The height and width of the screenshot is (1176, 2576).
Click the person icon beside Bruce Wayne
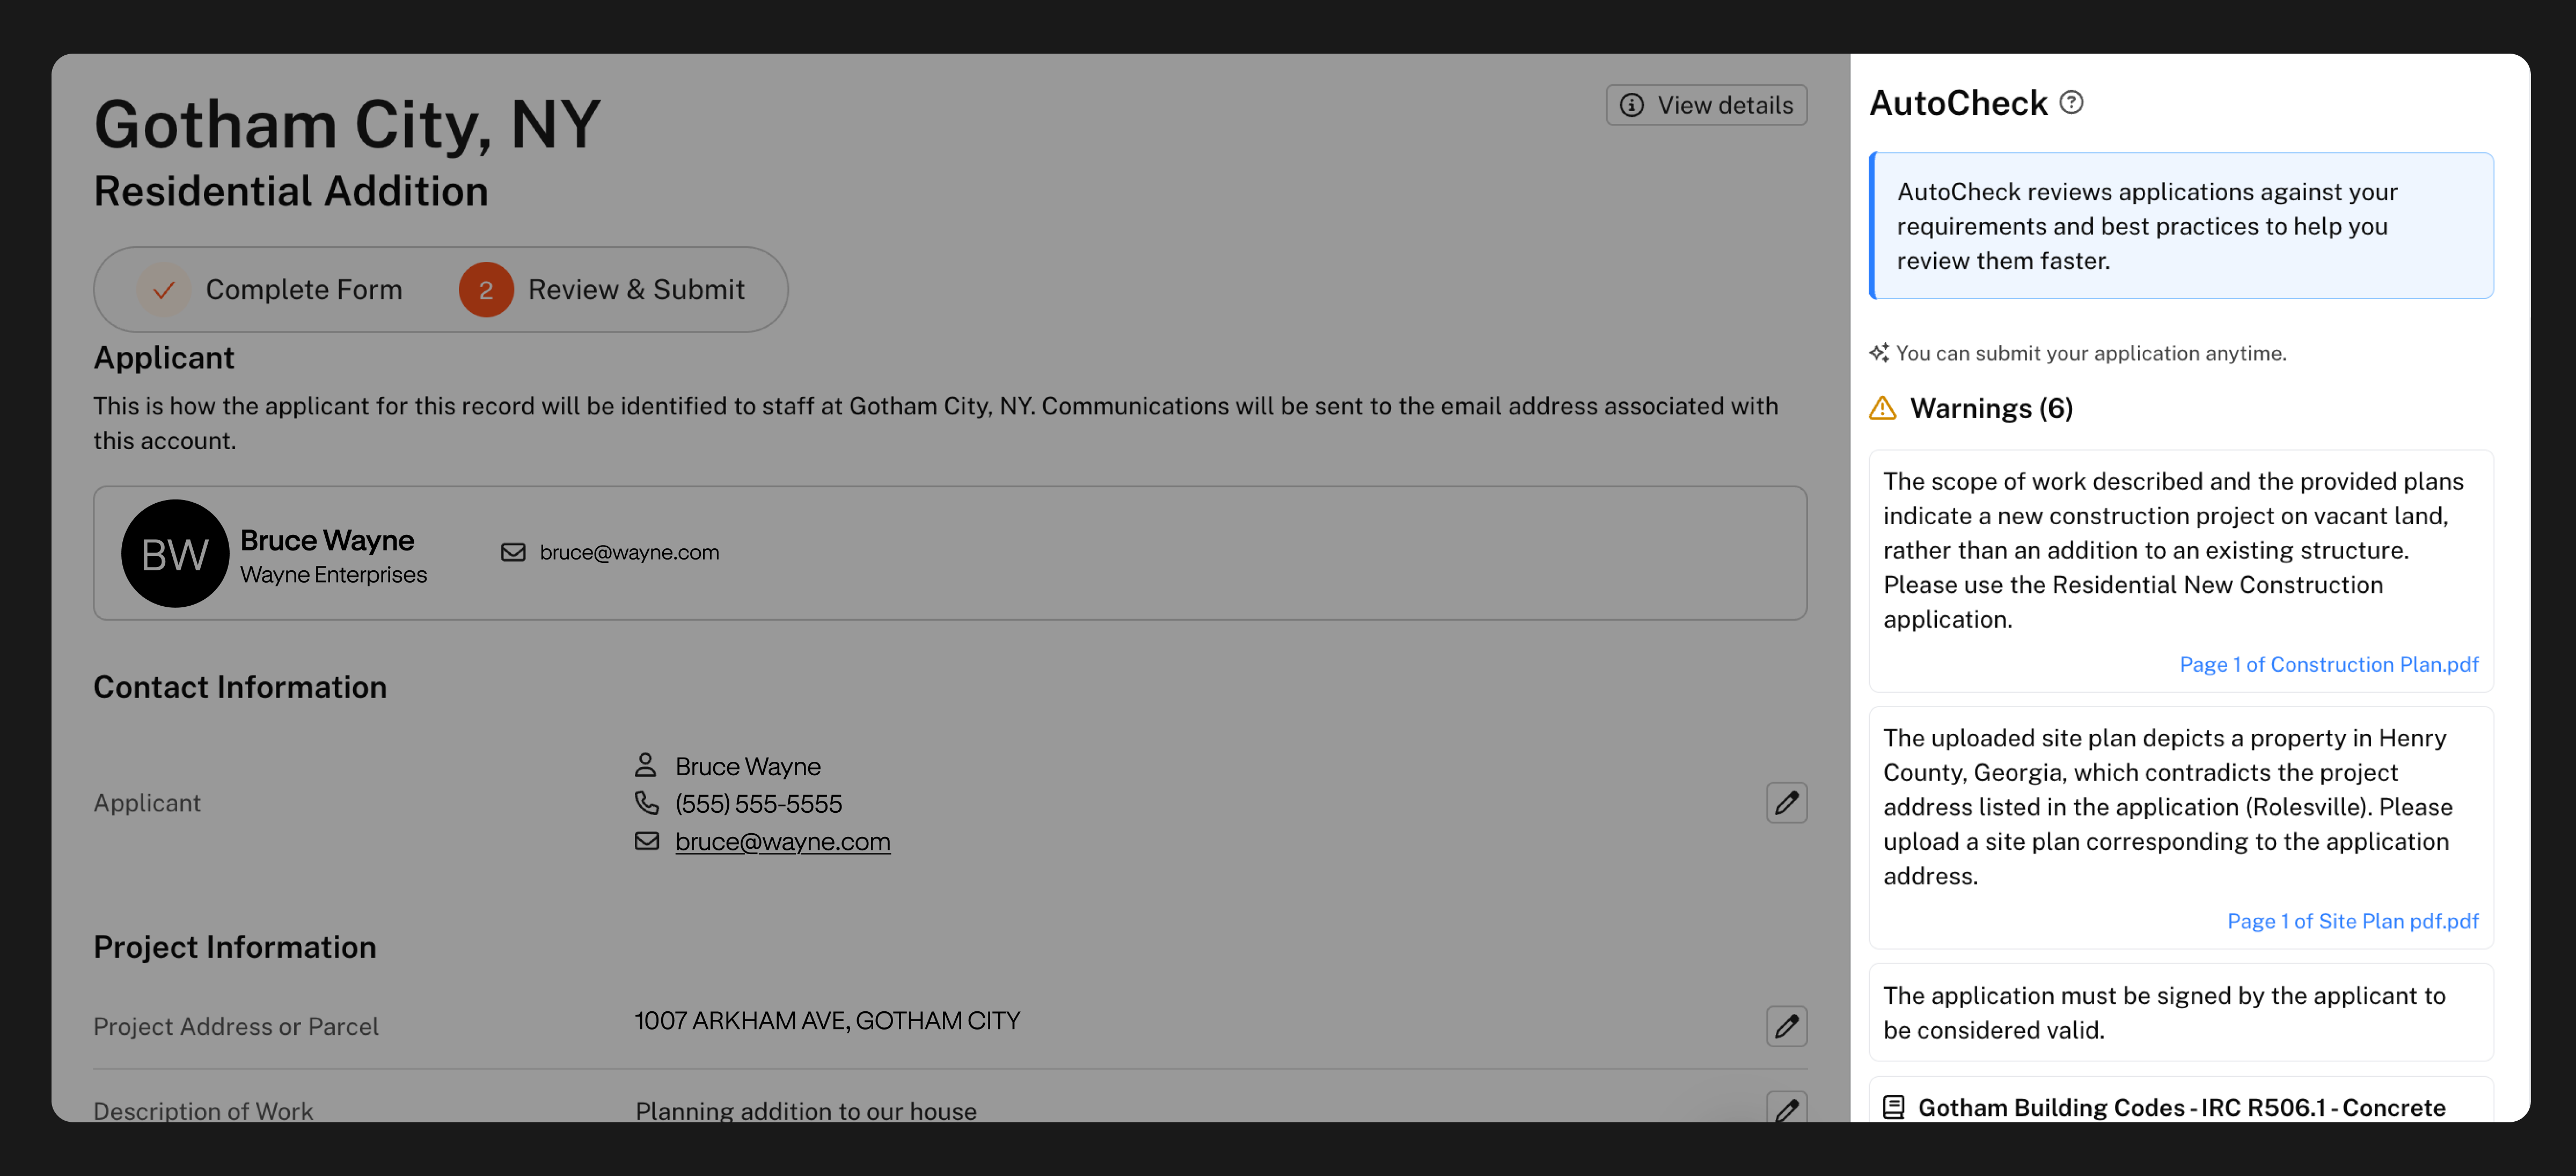(646, 765)
